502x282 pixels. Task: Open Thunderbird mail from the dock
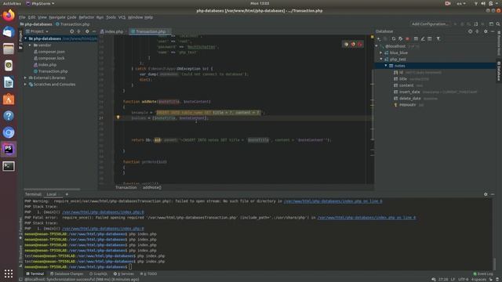(9, 32)
